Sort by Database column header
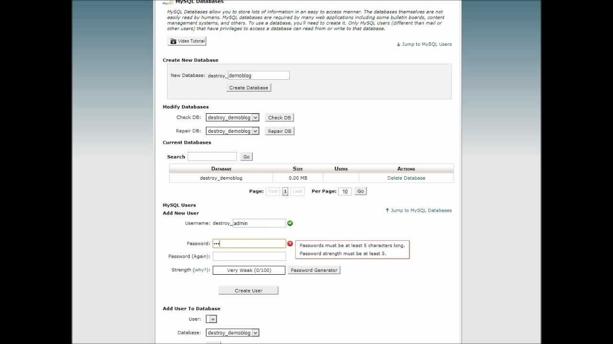Screen dimensions: 613x344 [x=221, y=169]
